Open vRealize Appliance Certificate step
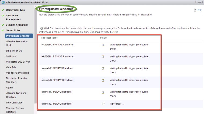This screenshot has width=204, height=114. (x=16, y=95)
